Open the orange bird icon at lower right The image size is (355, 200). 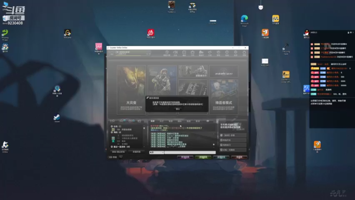tap(317, 144)
